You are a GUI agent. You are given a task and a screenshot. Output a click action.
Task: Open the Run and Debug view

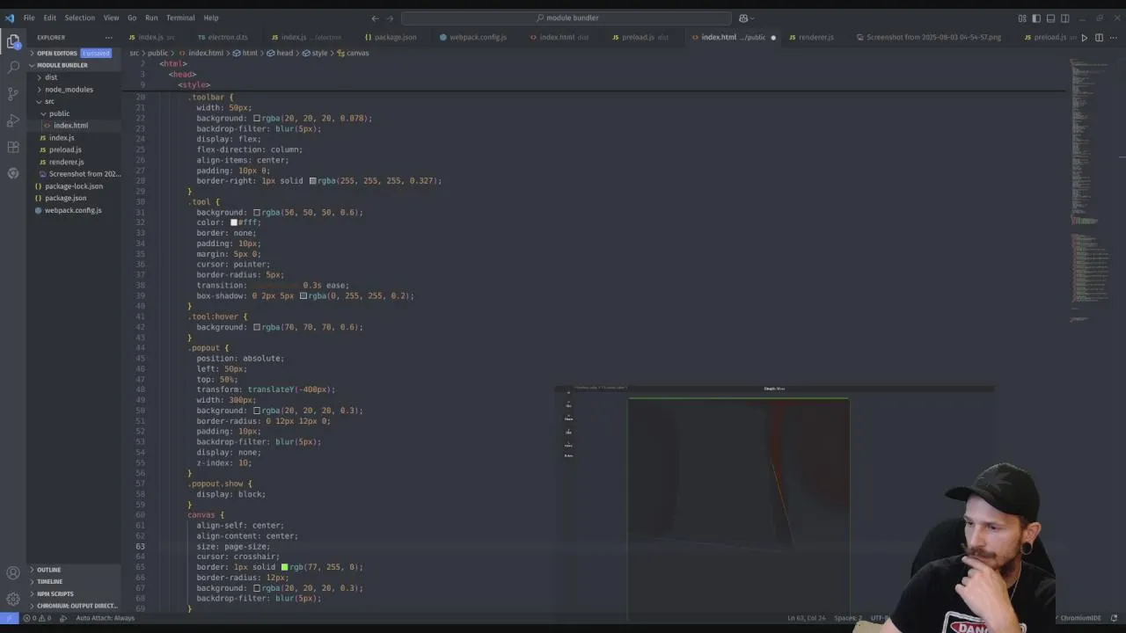(x=13, y=120)
